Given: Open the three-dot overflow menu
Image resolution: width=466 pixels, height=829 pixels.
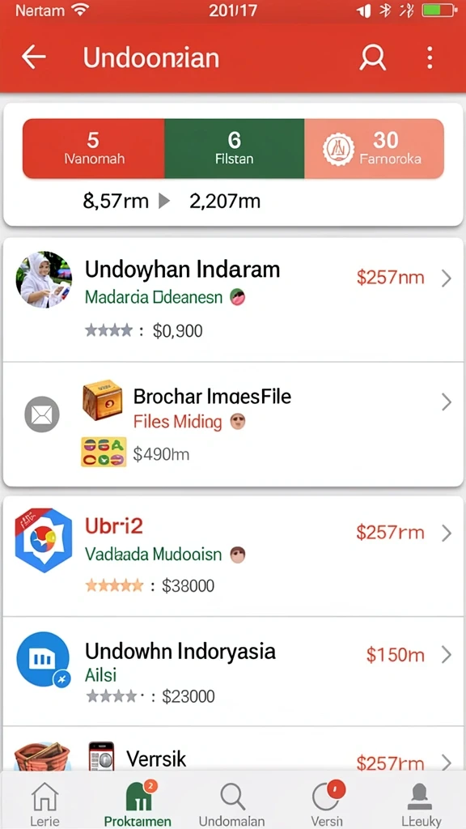Looking at the screenshot, I should coord(430,57).
